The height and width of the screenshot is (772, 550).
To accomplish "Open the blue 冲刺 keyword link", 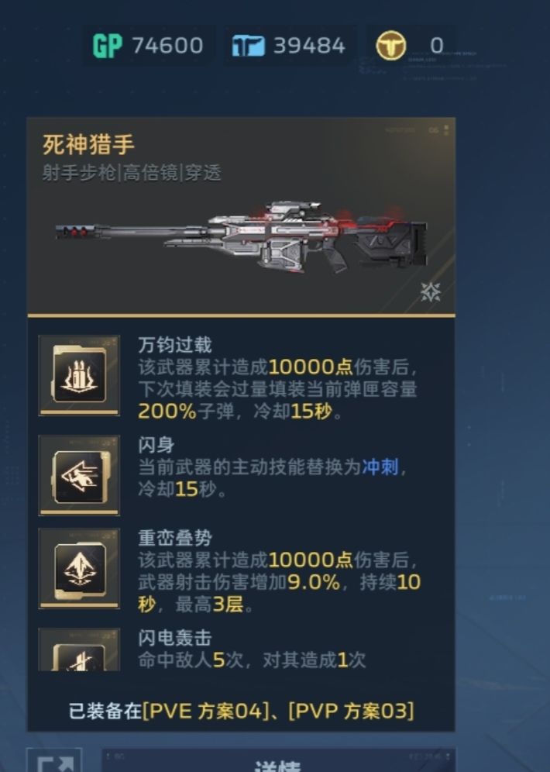I will (x=380, y=467).
